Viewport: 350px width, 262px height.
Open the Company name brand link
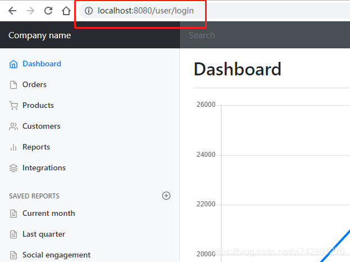pyautogui.click(x=39, y=35)
